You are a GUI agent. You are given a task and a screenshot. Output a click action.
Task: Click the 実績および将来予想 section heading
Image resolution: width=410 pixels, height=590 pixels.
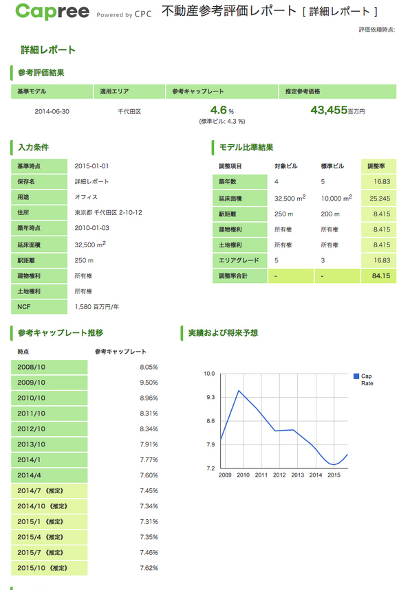[223, 333]
